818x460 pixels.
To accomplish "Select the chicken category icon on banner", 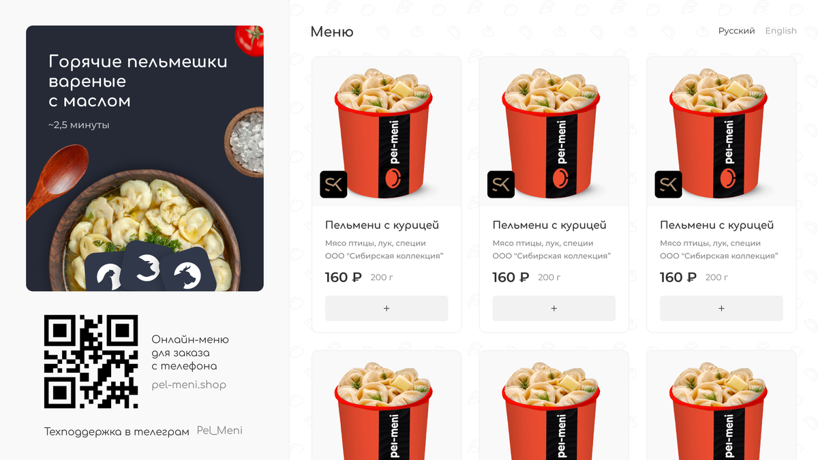I will click(x=109, y=274).
